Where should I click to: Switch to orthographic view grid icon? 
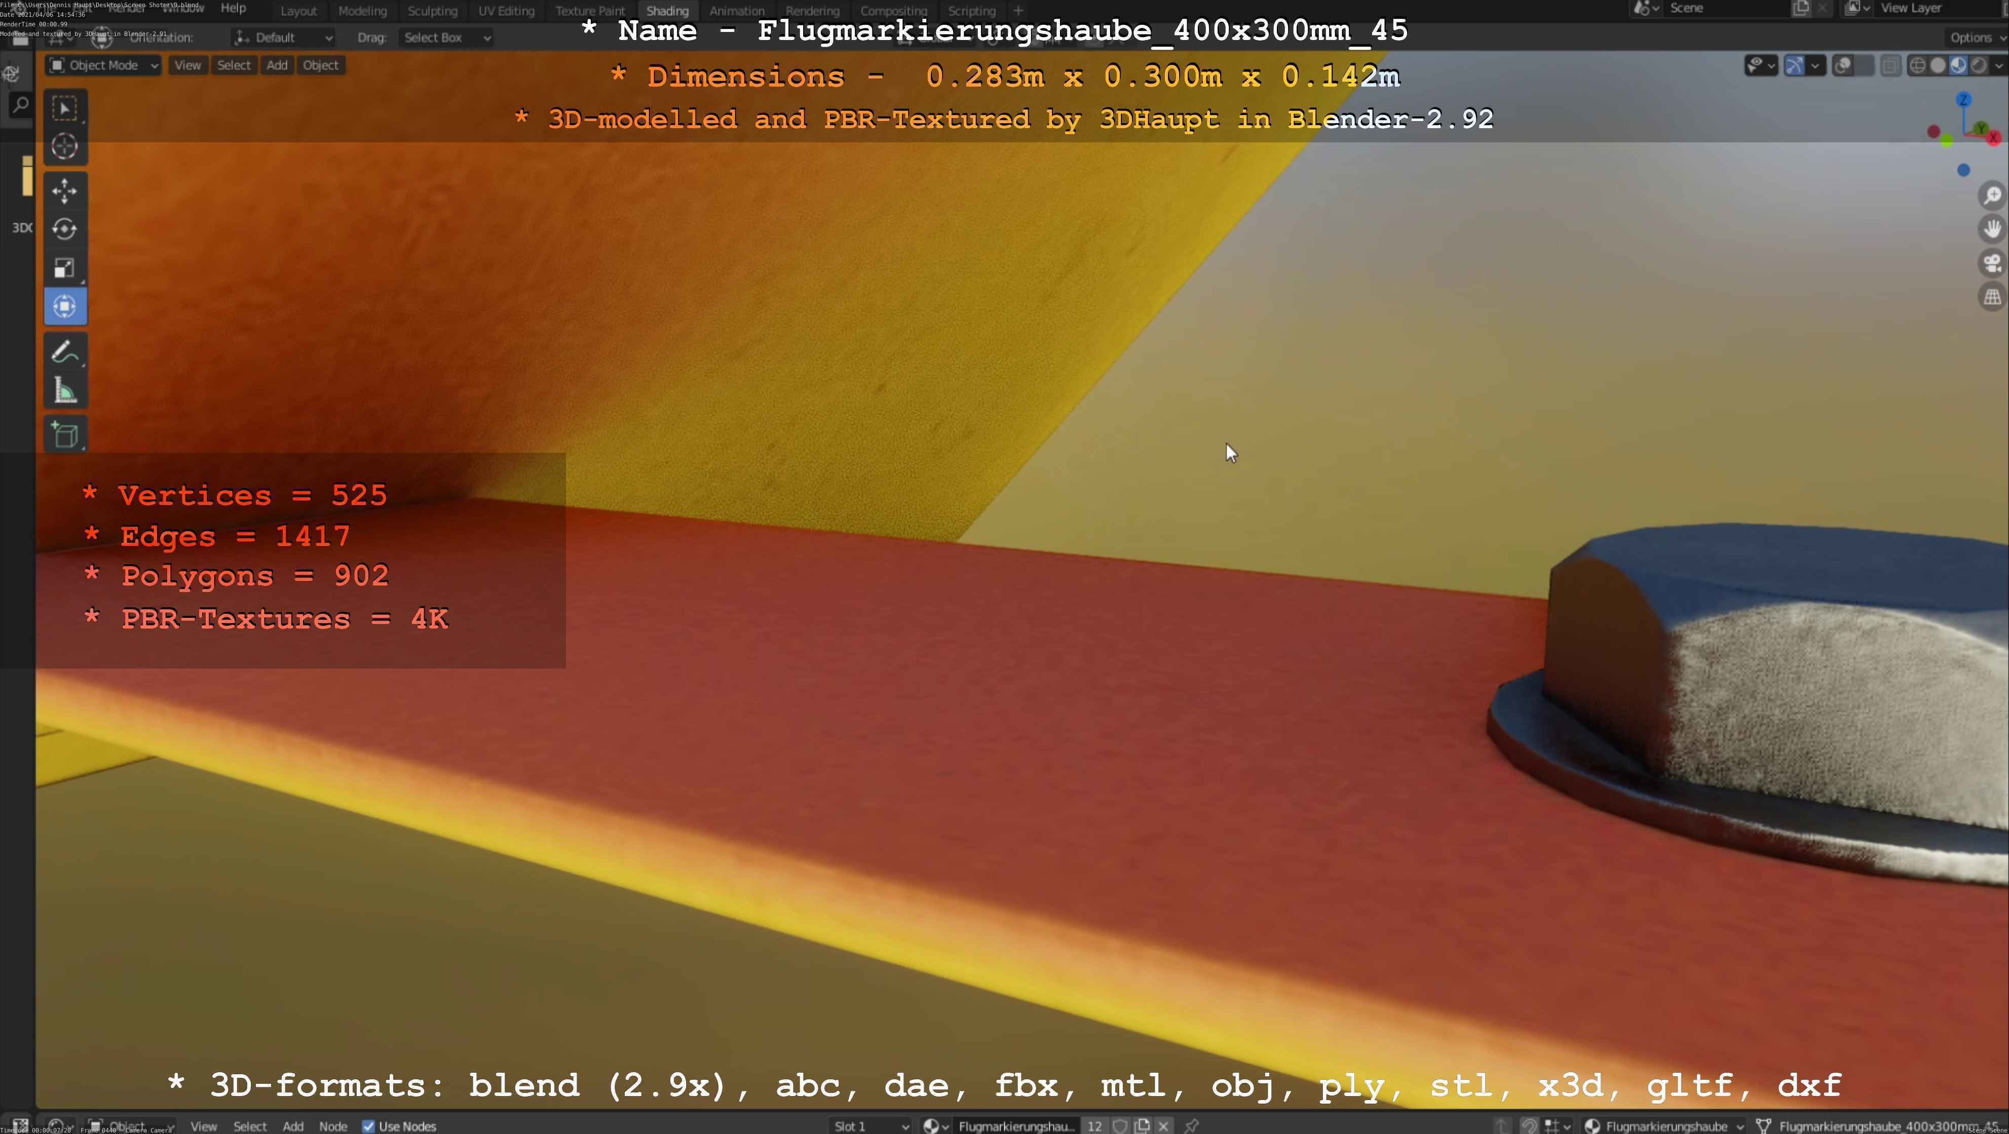pos(1992,297)
